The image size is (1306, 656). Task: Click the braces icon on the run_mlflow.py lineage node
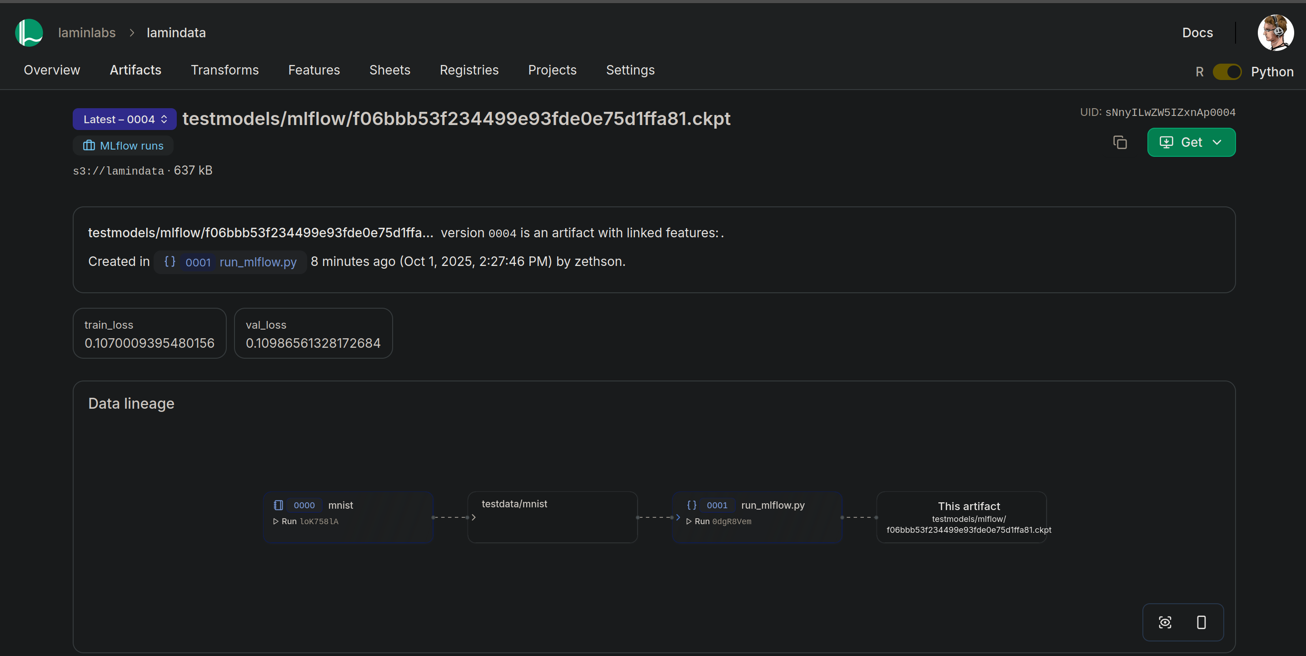pos(691,505)
